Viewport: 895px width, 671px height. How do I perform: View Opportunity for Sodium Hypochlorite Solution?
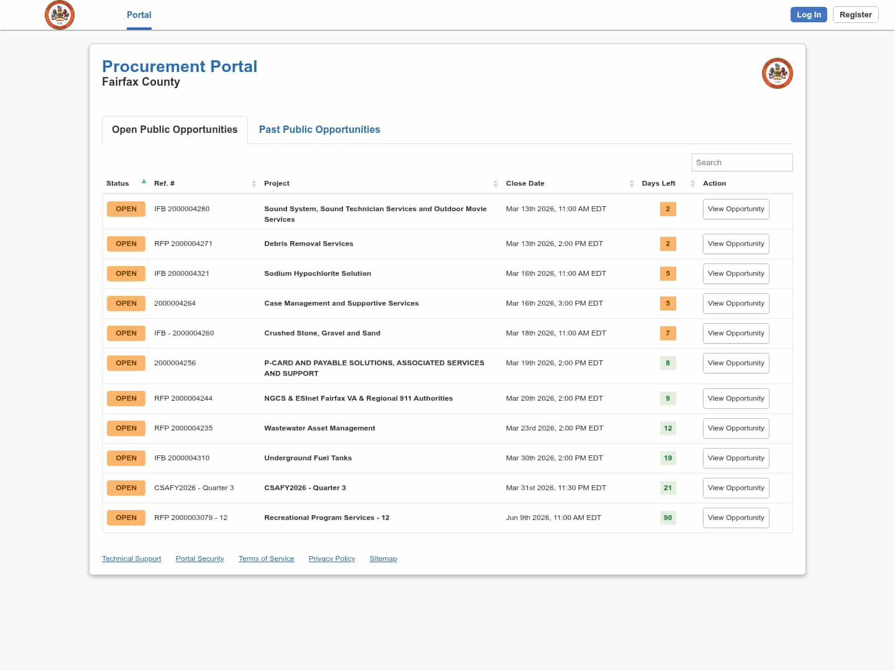click(x=736, y=274)
